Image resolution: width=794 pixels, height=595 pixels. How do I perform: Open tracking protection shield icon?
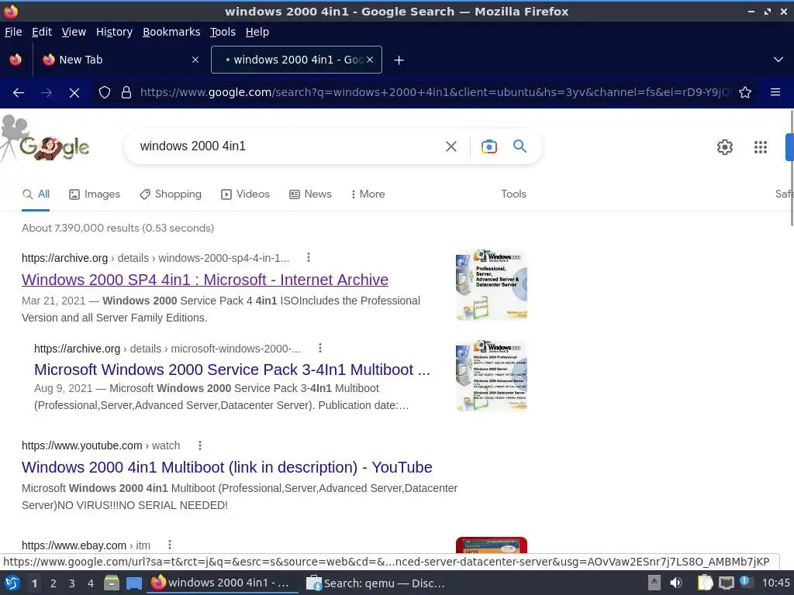point(105,93)
